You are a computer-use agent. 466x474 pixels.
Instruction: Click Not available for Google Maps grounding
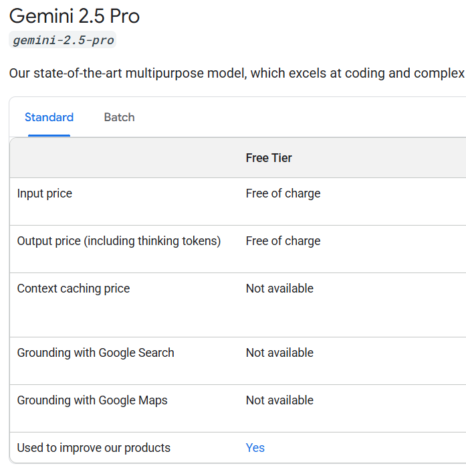(x=279, y=400)
